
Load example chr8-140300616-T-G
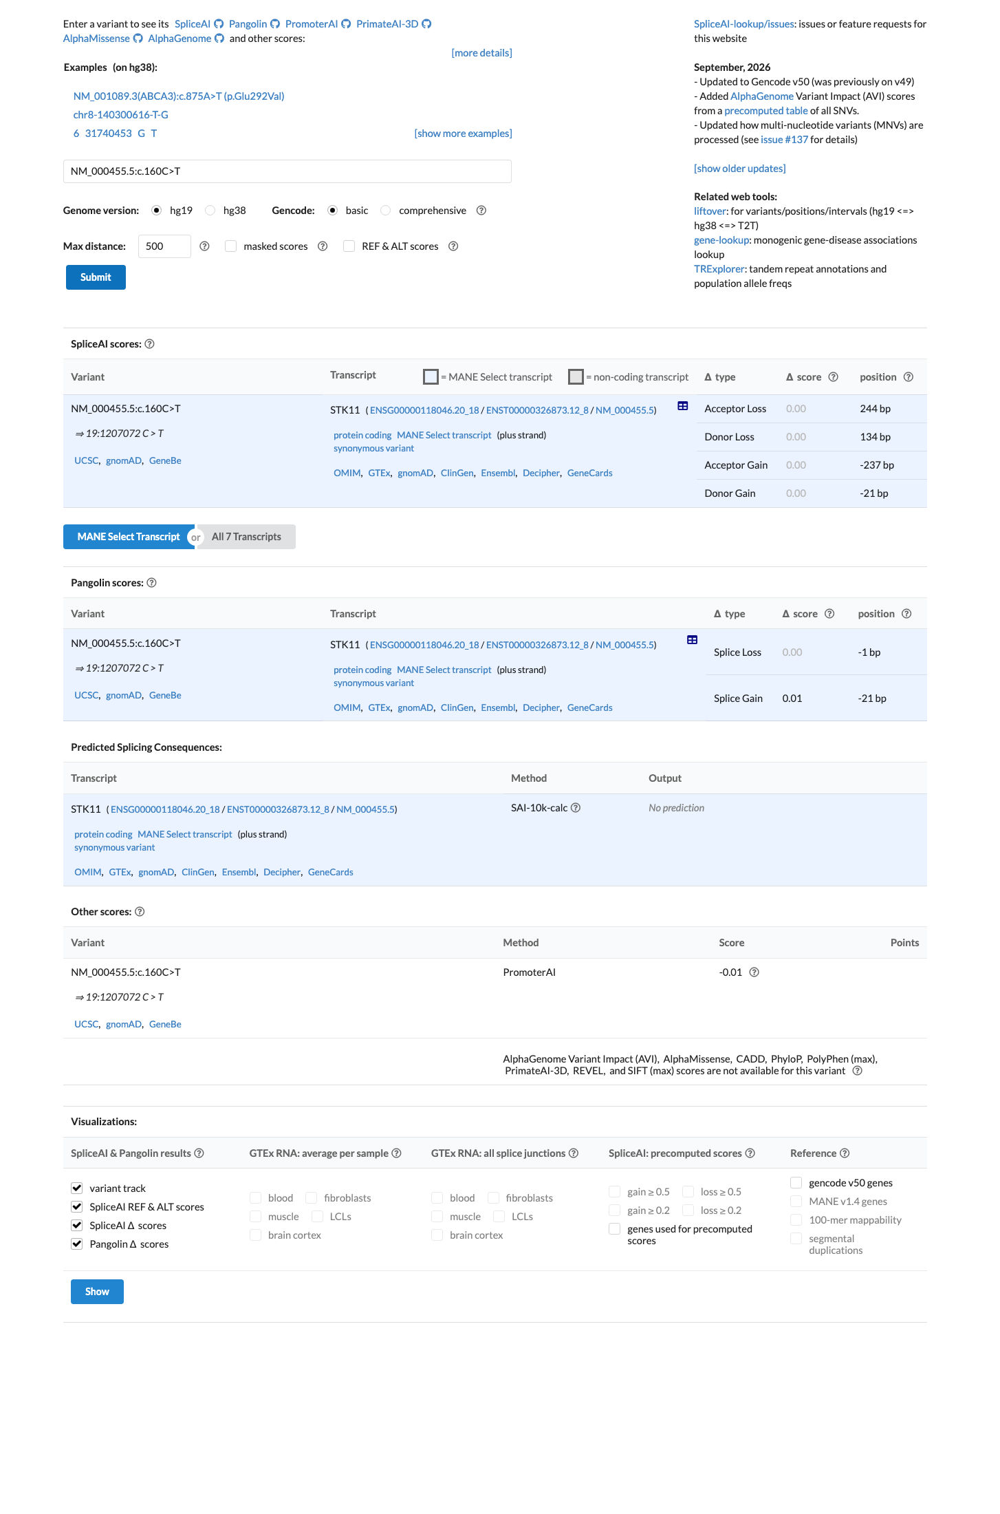121,115
